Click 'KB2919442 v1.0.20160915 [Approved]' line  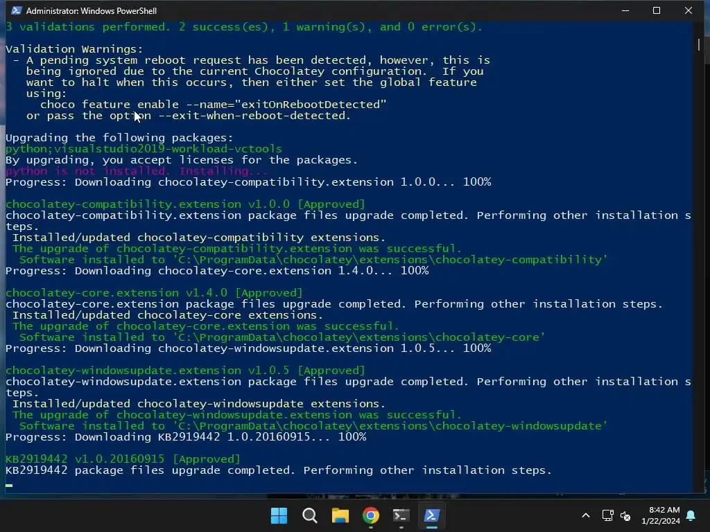(x=123, y=459)
